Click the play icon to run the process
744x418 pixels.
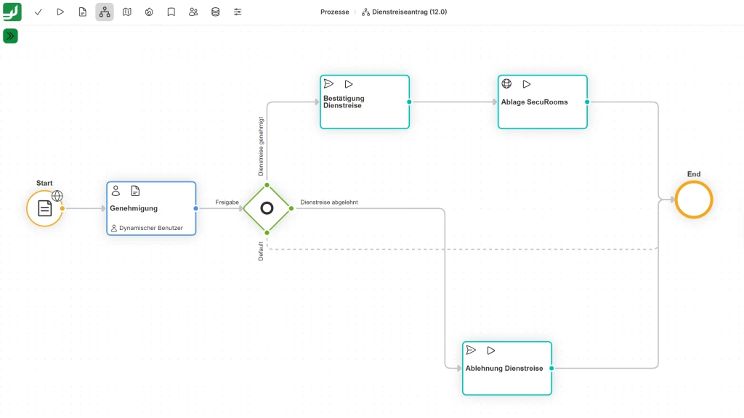[x=60, y=12]
